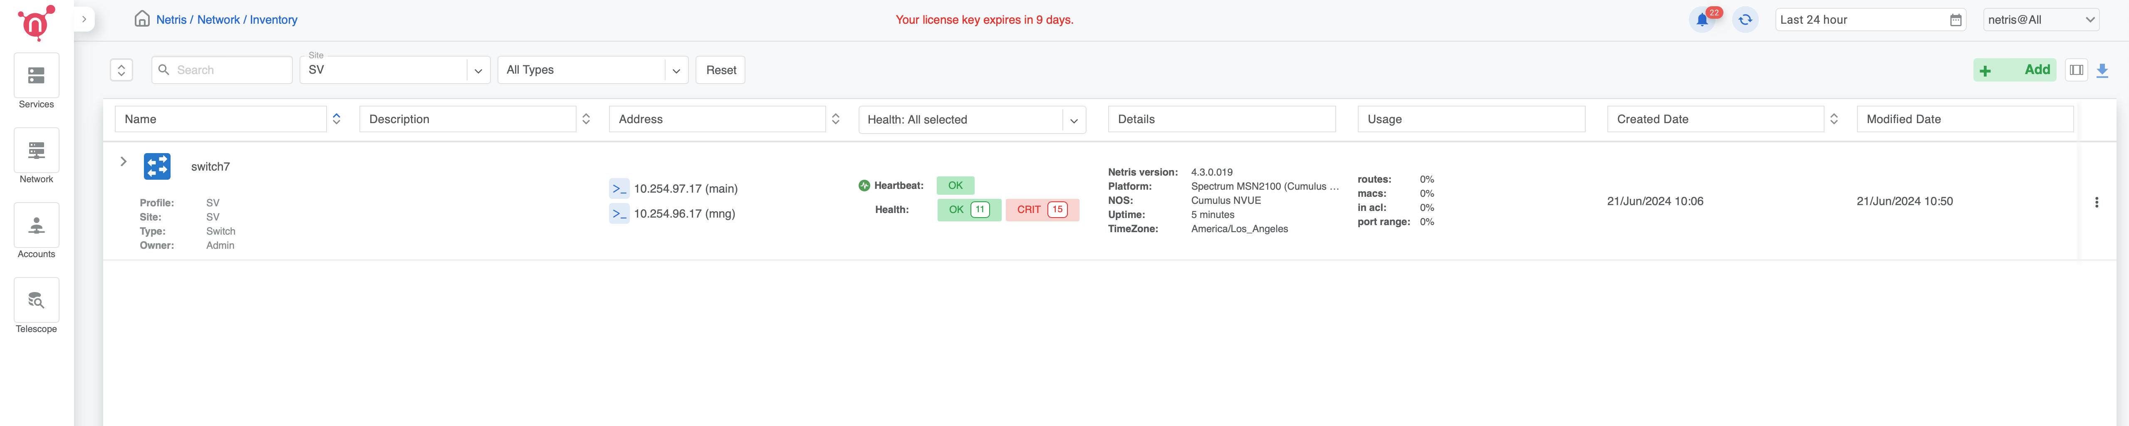The width and height of the screenshot is (2129, 426).
Task: Click the download inventory icon
Action: click(2102, 70)
